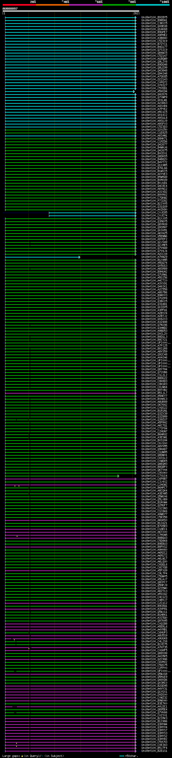Select the UniRef100_C9LTP4 label
Viewport: 172px width, 758px height.
tap(154, 574)
